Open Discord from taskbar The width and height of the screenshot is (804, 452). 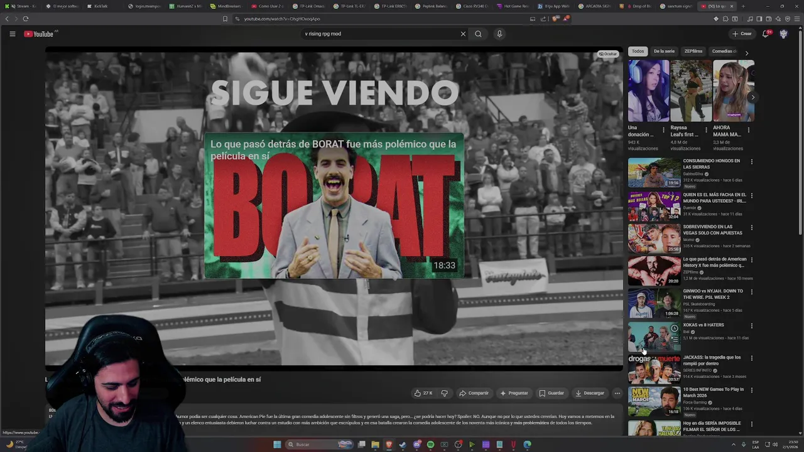pyautogui.click(x=416, y=444)
